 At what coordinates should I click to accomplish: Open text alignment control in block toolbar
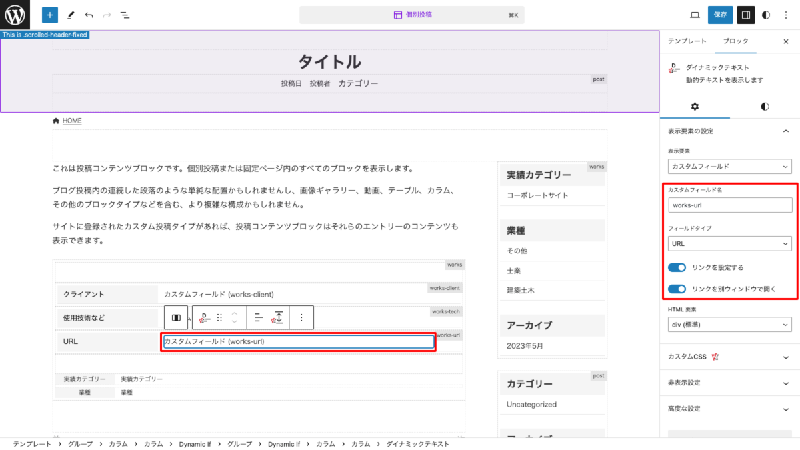click(259, 318)
